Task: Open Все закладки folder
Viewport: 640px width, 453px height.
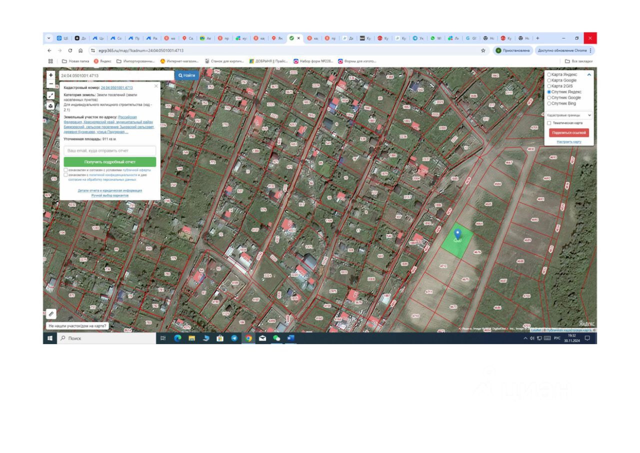Action: [x=578, y=61]
